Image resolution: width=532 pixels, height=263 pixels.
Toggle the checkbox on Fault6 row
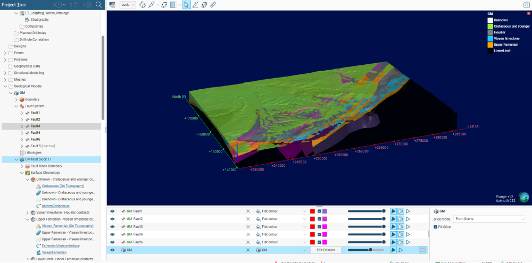[319, 242]
